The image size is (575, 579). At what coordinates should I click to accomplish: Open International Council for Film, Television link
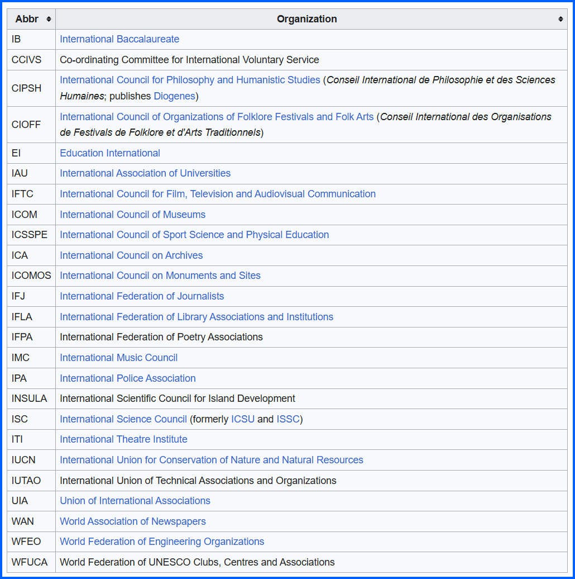pos(218,194)
